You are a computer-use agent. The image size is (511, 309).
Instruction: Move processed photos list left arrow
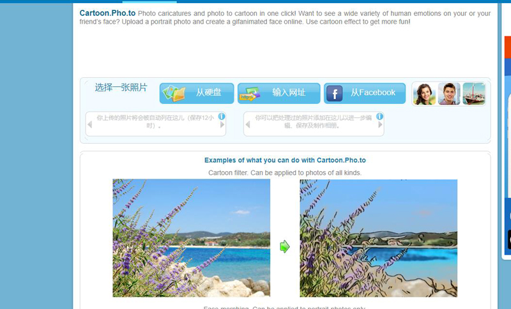248,124
